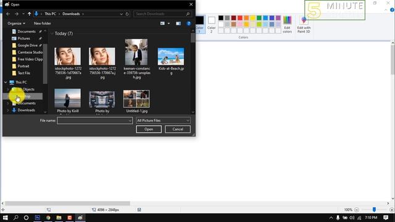Screen dimensions: 395x222
Task: Refresh the Downloads folder listing
Action: coord(127,14)
